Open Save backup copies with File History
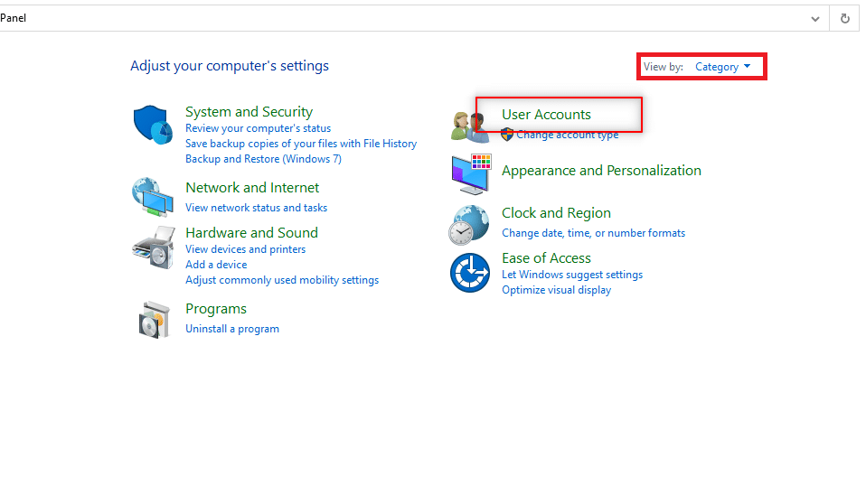The width and height of the screenshot is (866, 495). coord(301,144)
